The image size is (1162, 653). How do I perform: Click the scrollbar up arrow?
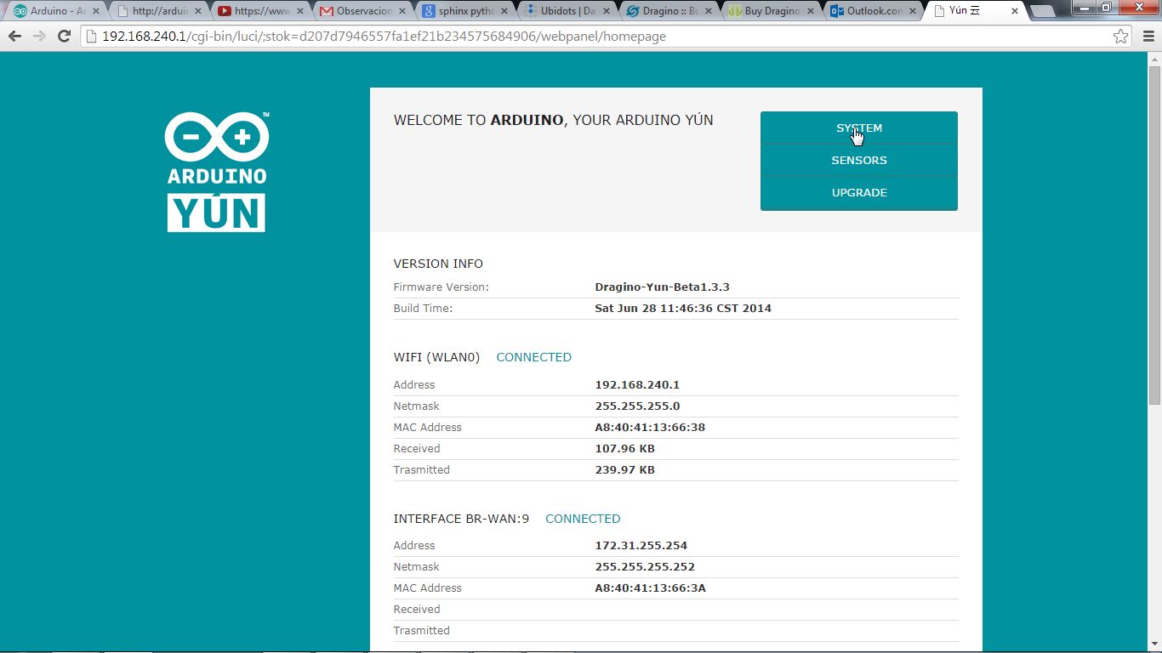[x=1154, y=59]
